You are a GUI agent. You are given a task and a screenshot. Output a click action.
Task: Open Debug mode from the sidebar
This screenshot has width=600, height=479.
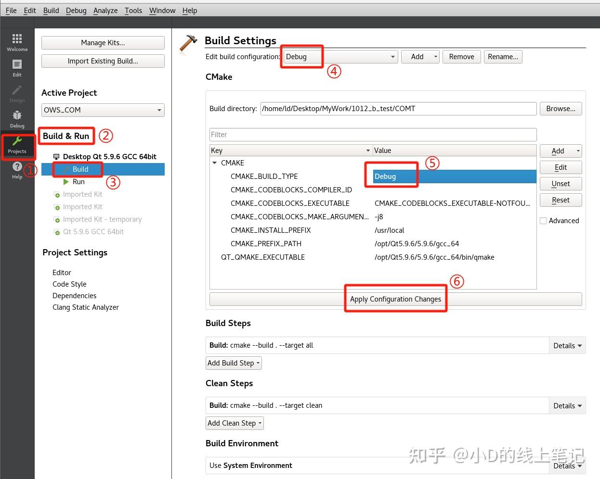17,118
